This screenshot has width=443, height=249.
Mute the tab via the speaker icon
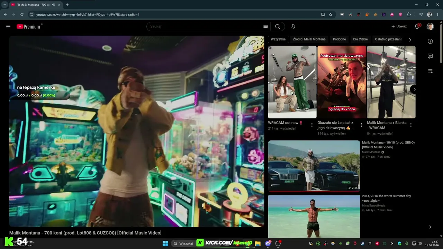tap(53, 4)
